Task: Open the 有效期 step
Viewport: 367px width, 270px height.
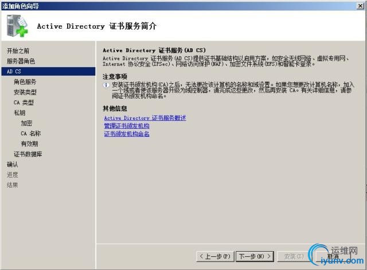Action: tap(29, 144)
